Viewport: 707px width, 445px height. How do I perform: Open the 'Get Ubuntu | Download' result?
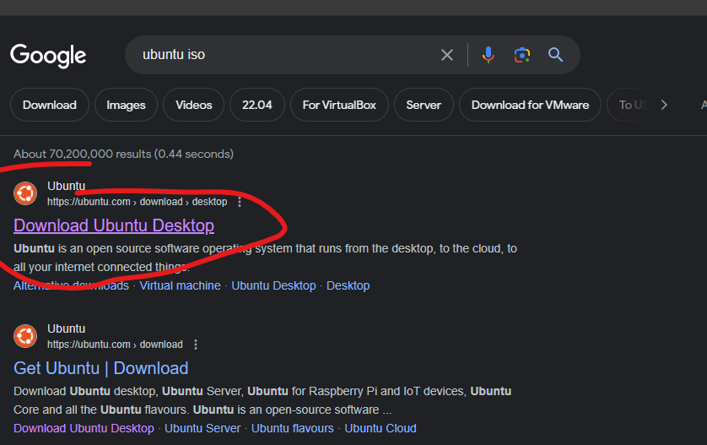point(101,368)
